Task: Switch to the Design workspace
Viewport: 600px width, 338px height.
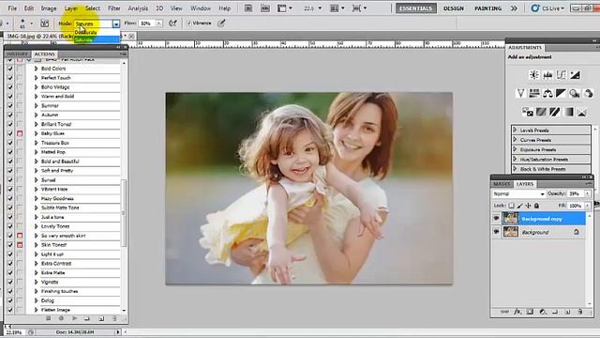Action: pos(454,8)
